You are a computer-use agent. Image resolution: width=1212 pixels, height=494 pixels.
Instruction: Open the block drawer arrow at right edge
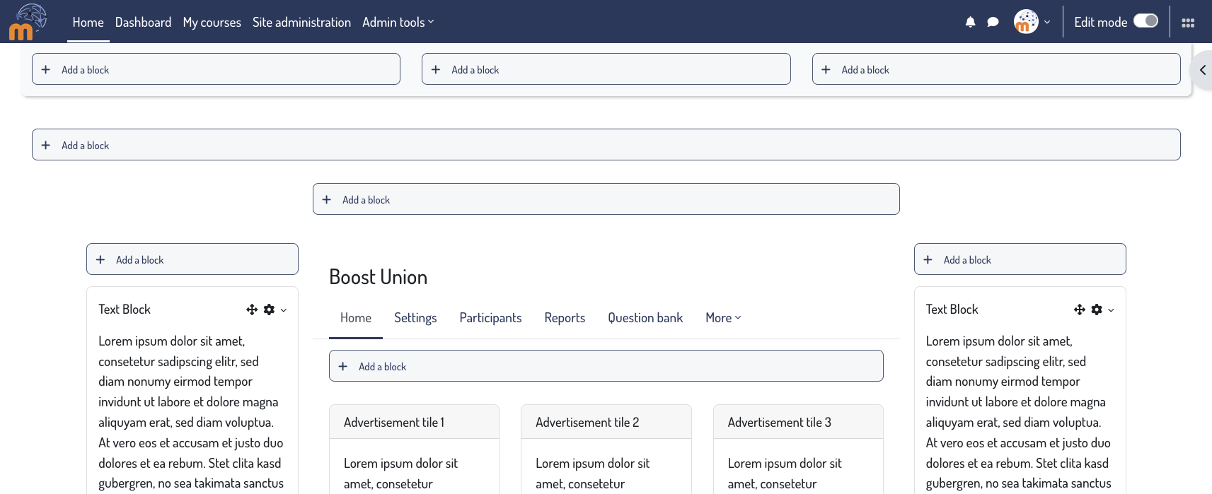pyautogui.click(x=1202, y=70)
